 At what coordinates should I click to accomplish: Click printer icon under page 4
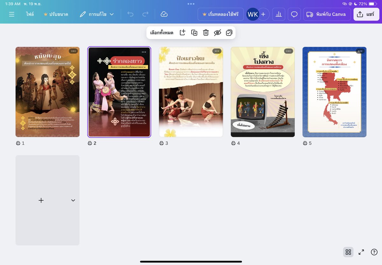233,143
